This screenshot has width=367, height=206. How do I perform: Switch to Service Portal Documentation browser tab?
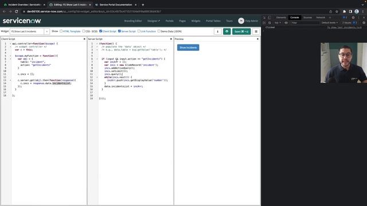point(116,5)
